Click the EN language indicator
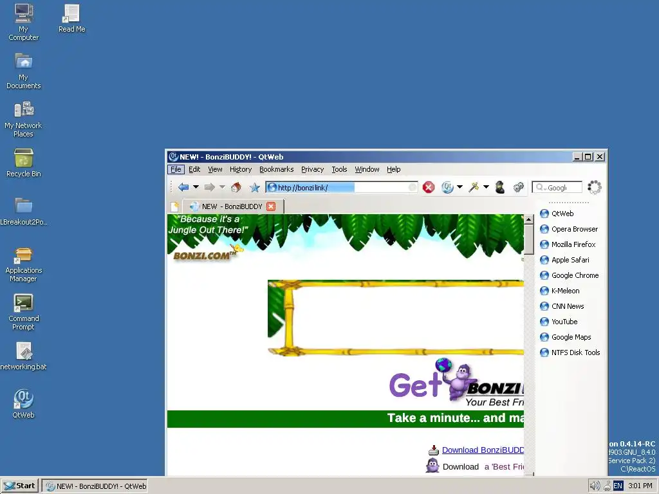Image resolution: width=659 pixels, height=494 pixels. pyautogui.click(x=618, y=486)
